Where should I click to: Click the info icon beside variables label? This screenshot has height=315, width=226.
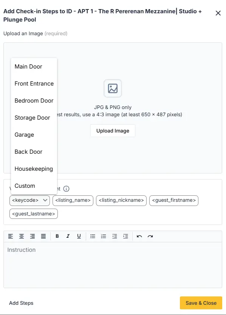pyautogui.click(x=66, y=189)
